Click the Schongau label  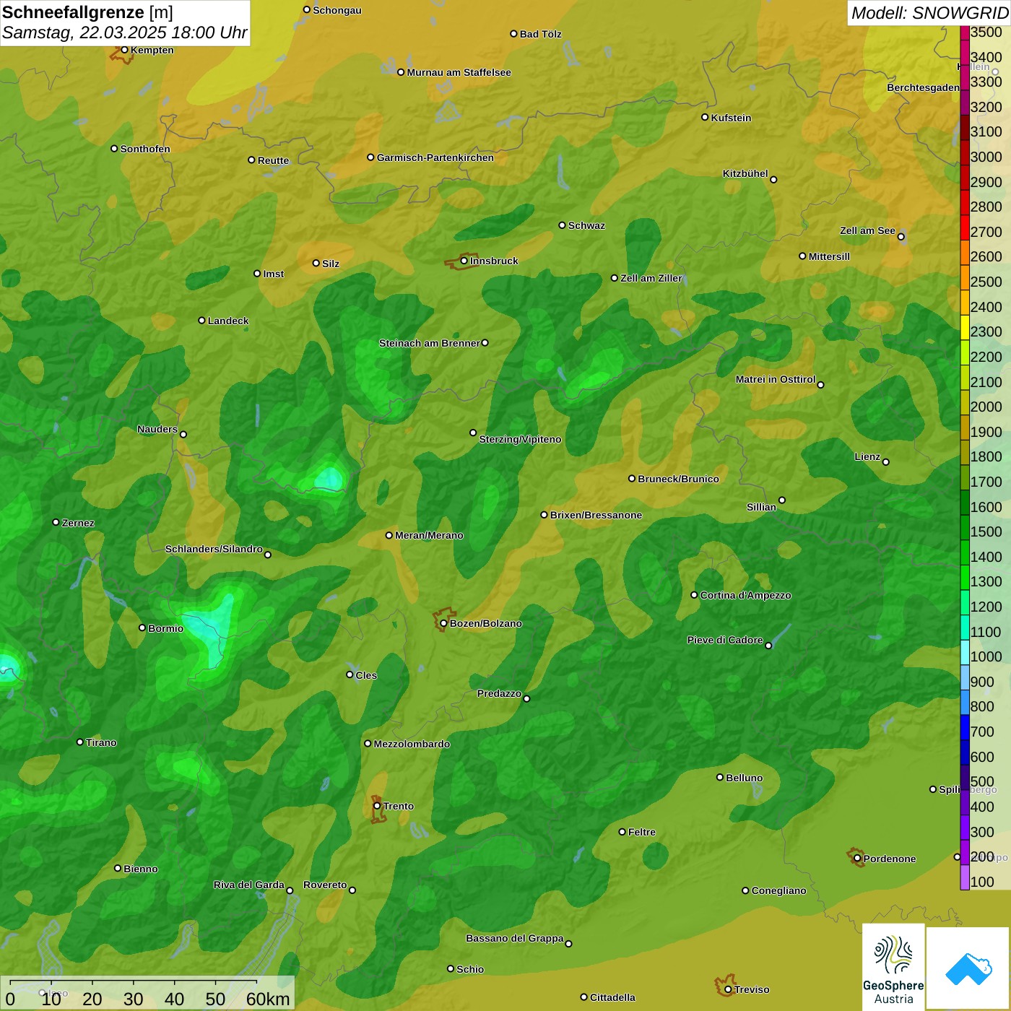[337, 10]
